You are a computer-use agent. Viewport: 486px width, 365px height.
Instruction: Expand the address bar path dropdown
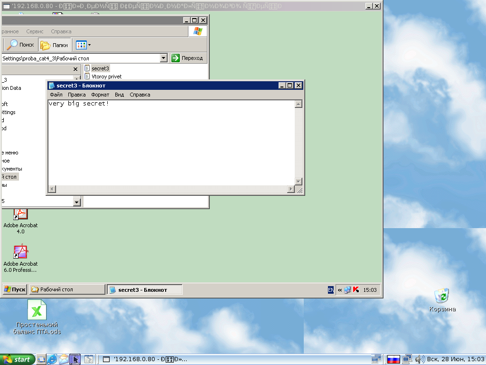164,58
